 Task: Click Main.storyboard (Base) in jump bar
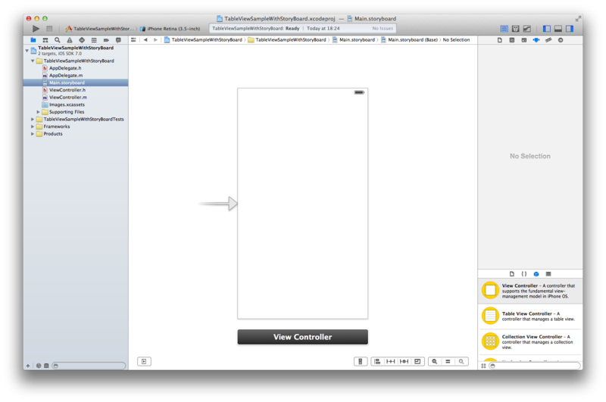click(x=409, y=40)
